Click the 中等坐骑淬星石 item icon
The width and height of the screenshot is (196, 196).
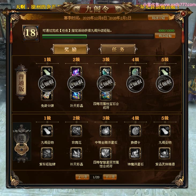(106, 131)
